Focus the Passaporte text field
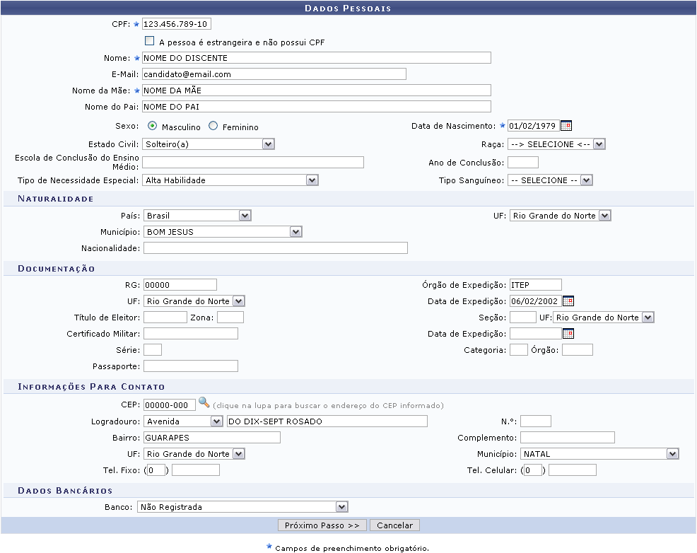The image size is (697, 553). 190,366
